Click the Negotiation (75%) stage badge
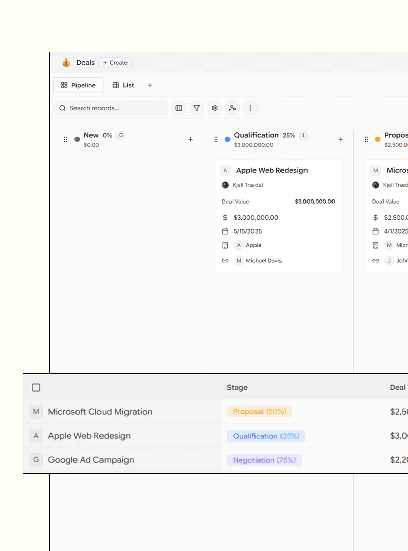 [x=264, y=460]
